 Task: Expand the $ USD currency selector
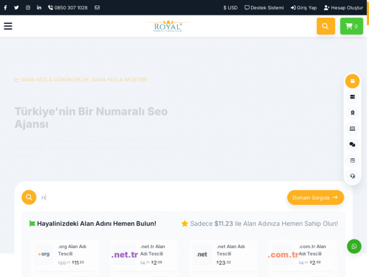[231, 7]
